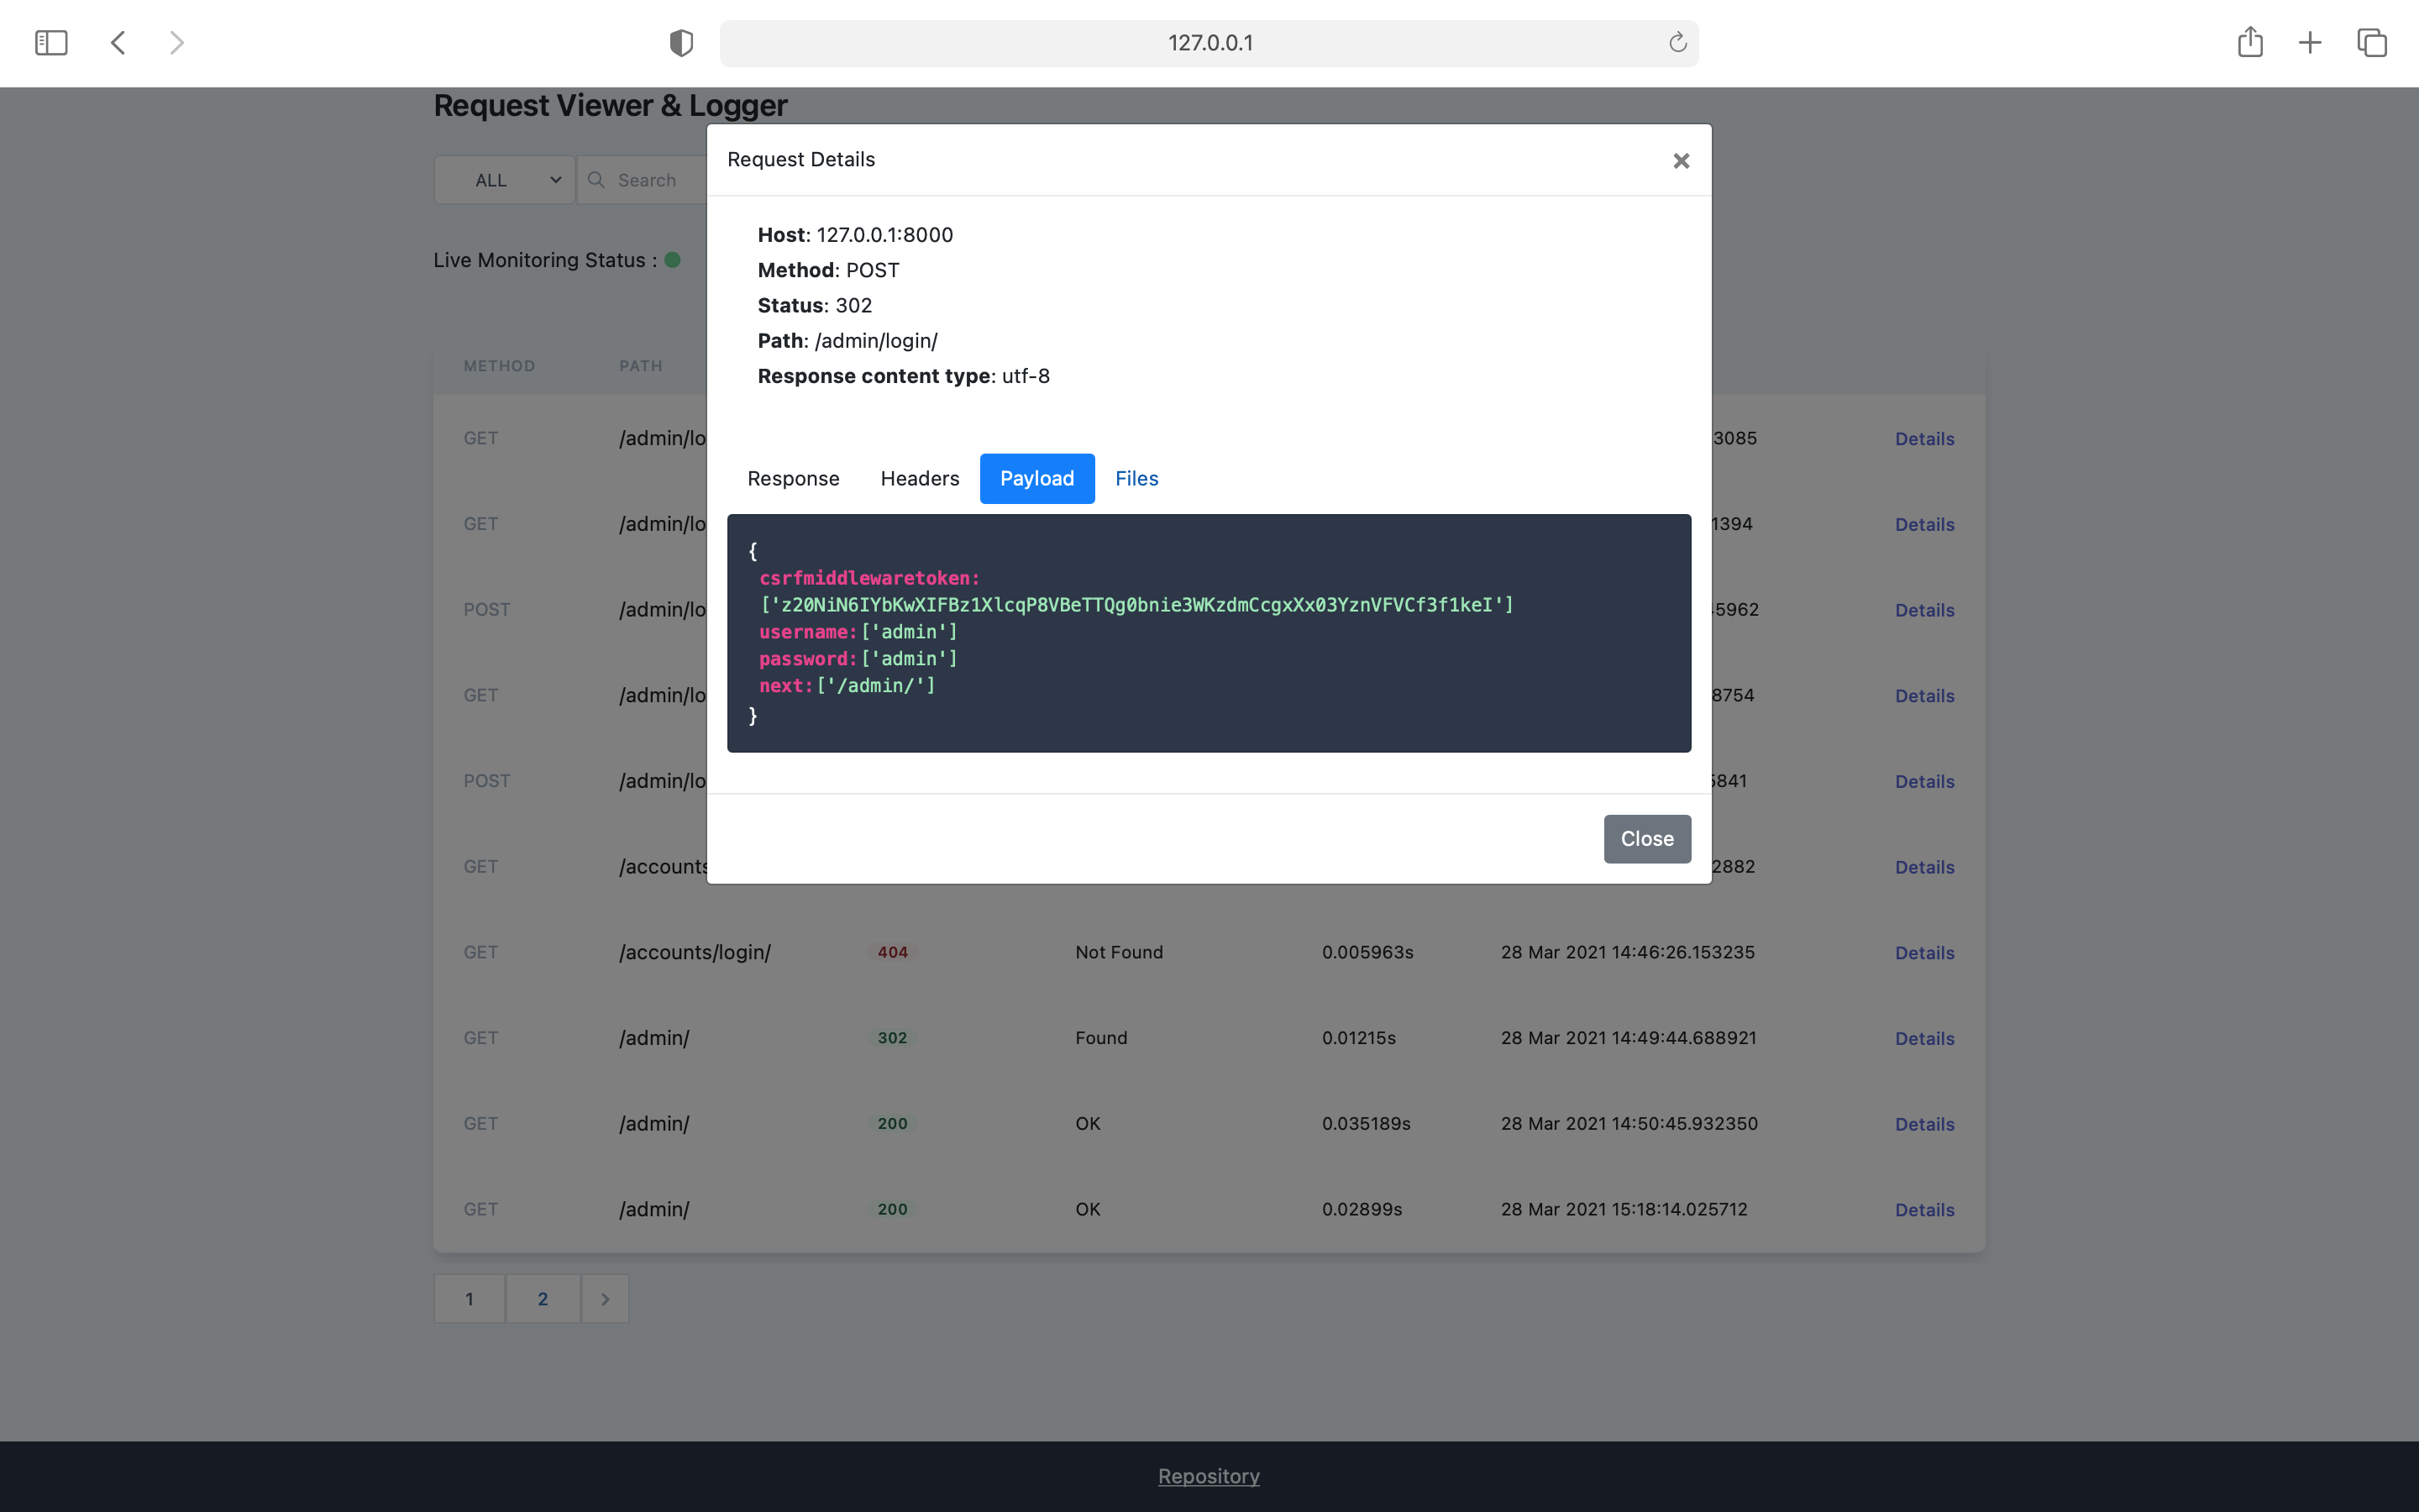Reload page with refresh icon
2419x1512 pixels.
[1677, 43]
